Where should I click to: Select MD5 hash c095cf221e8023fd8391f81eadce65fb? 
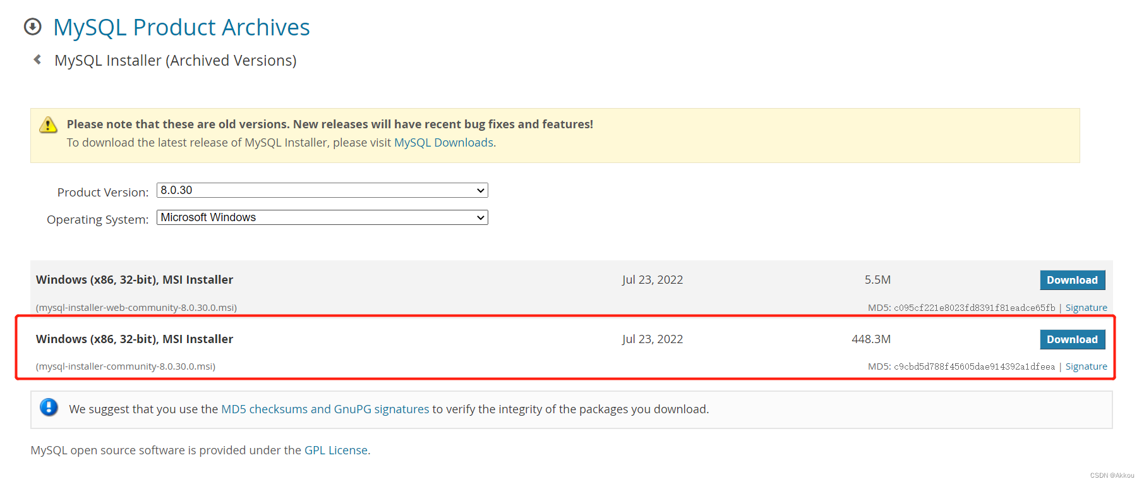pyautogui.click(x=974, y=308)
